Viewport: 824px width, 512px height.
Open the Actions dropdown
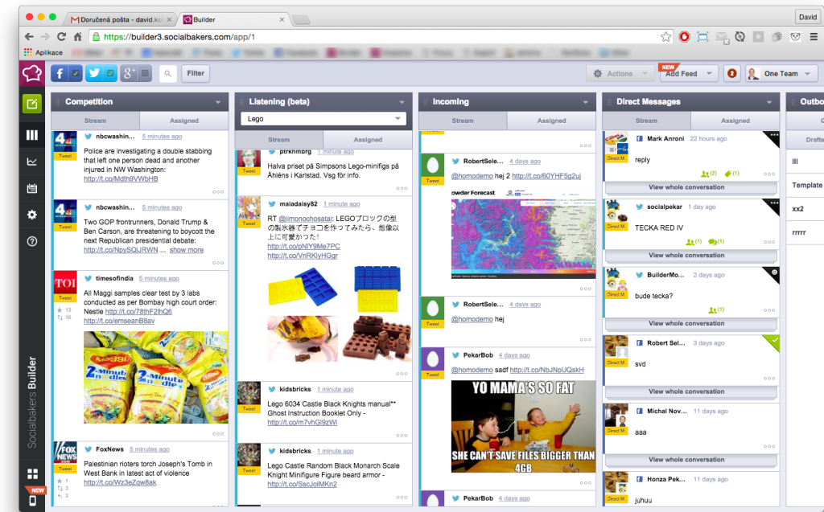pyautogui.click(x=620, y=73)
